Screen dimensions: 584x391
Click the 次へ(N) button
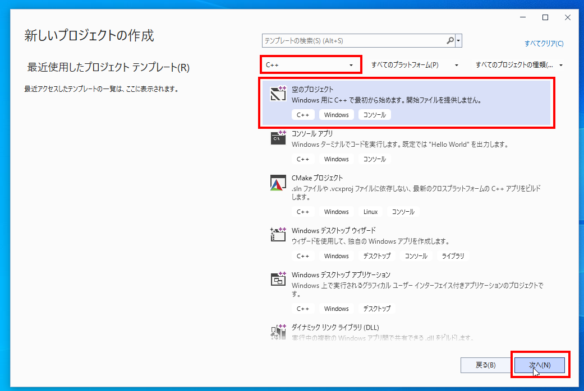(540, 365)
